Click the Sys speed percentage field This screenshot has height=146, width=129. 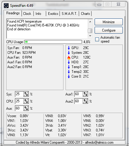(19, 94)
